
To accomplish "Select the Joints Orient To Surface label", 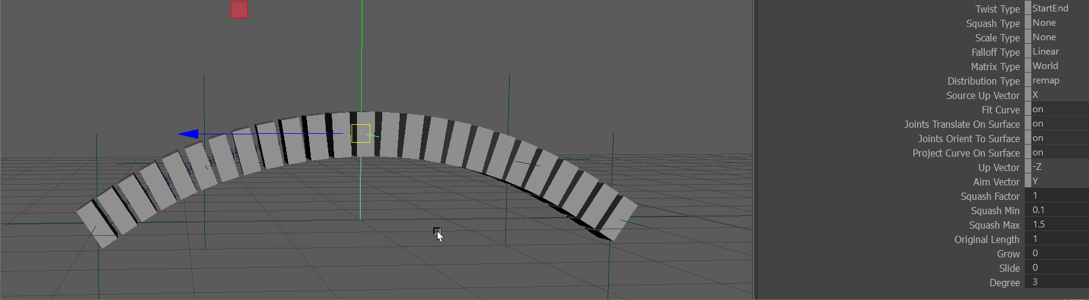I will coord(969,139).
